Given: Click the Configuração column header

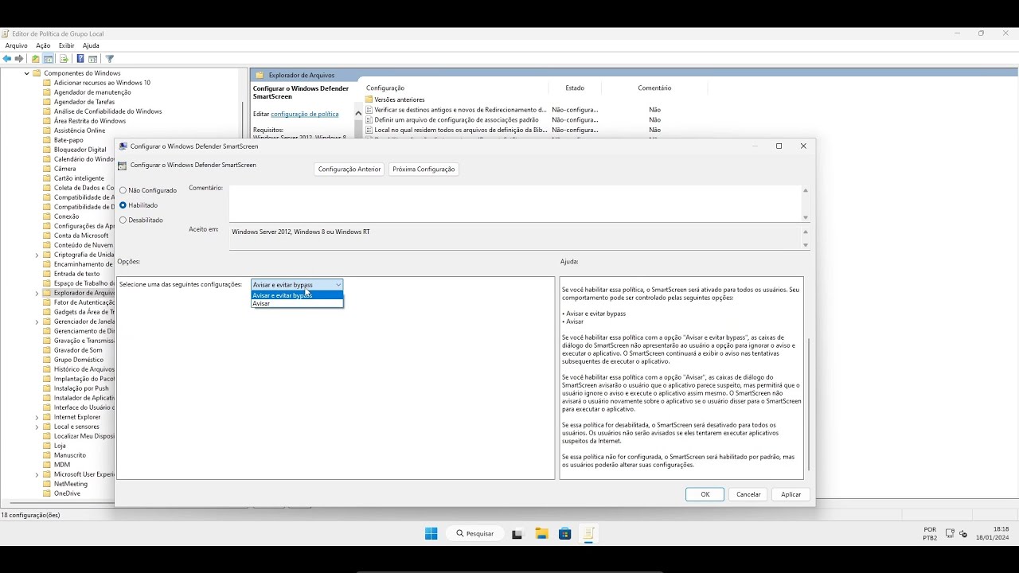Looking at the screenshot, I should coord(385,88).
